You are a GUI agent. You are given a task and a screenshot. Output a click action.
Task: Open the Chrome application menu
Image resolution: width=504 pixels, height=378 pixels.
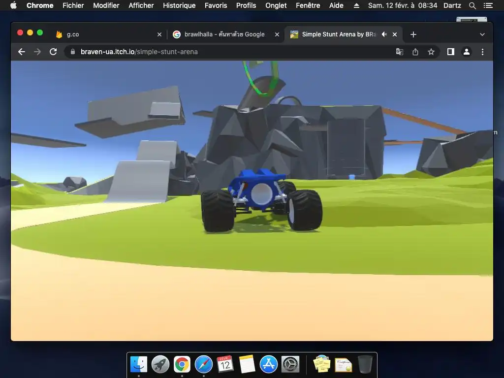[x=40, y=5]
